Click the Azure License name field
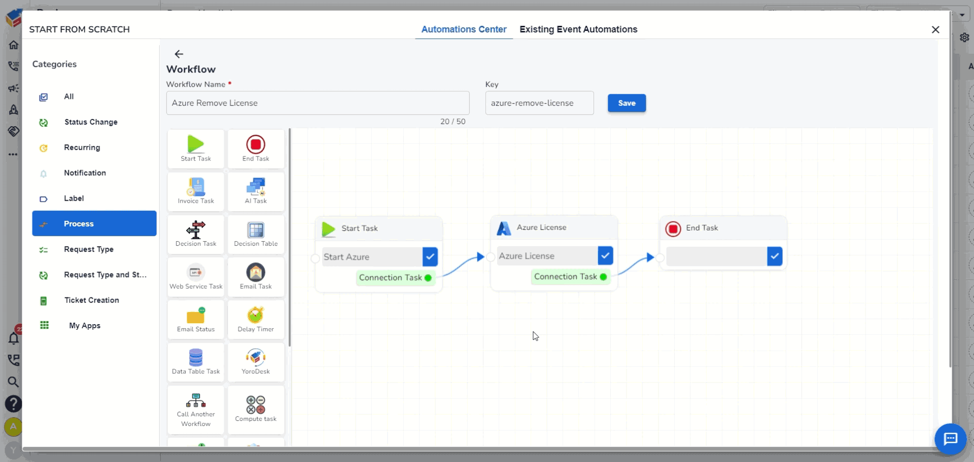The image size is (974, 462). (x=547, y=256)
